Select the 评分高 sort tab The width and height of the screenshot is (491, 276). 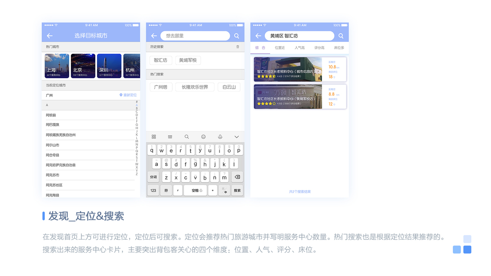(x=319, y=47)
